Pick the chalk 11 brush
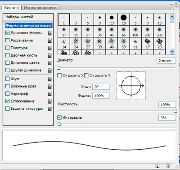180x170 pixels. 135,44
